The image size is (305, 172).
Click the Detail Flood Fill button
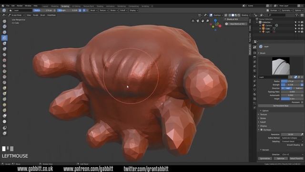coord(296,159)
